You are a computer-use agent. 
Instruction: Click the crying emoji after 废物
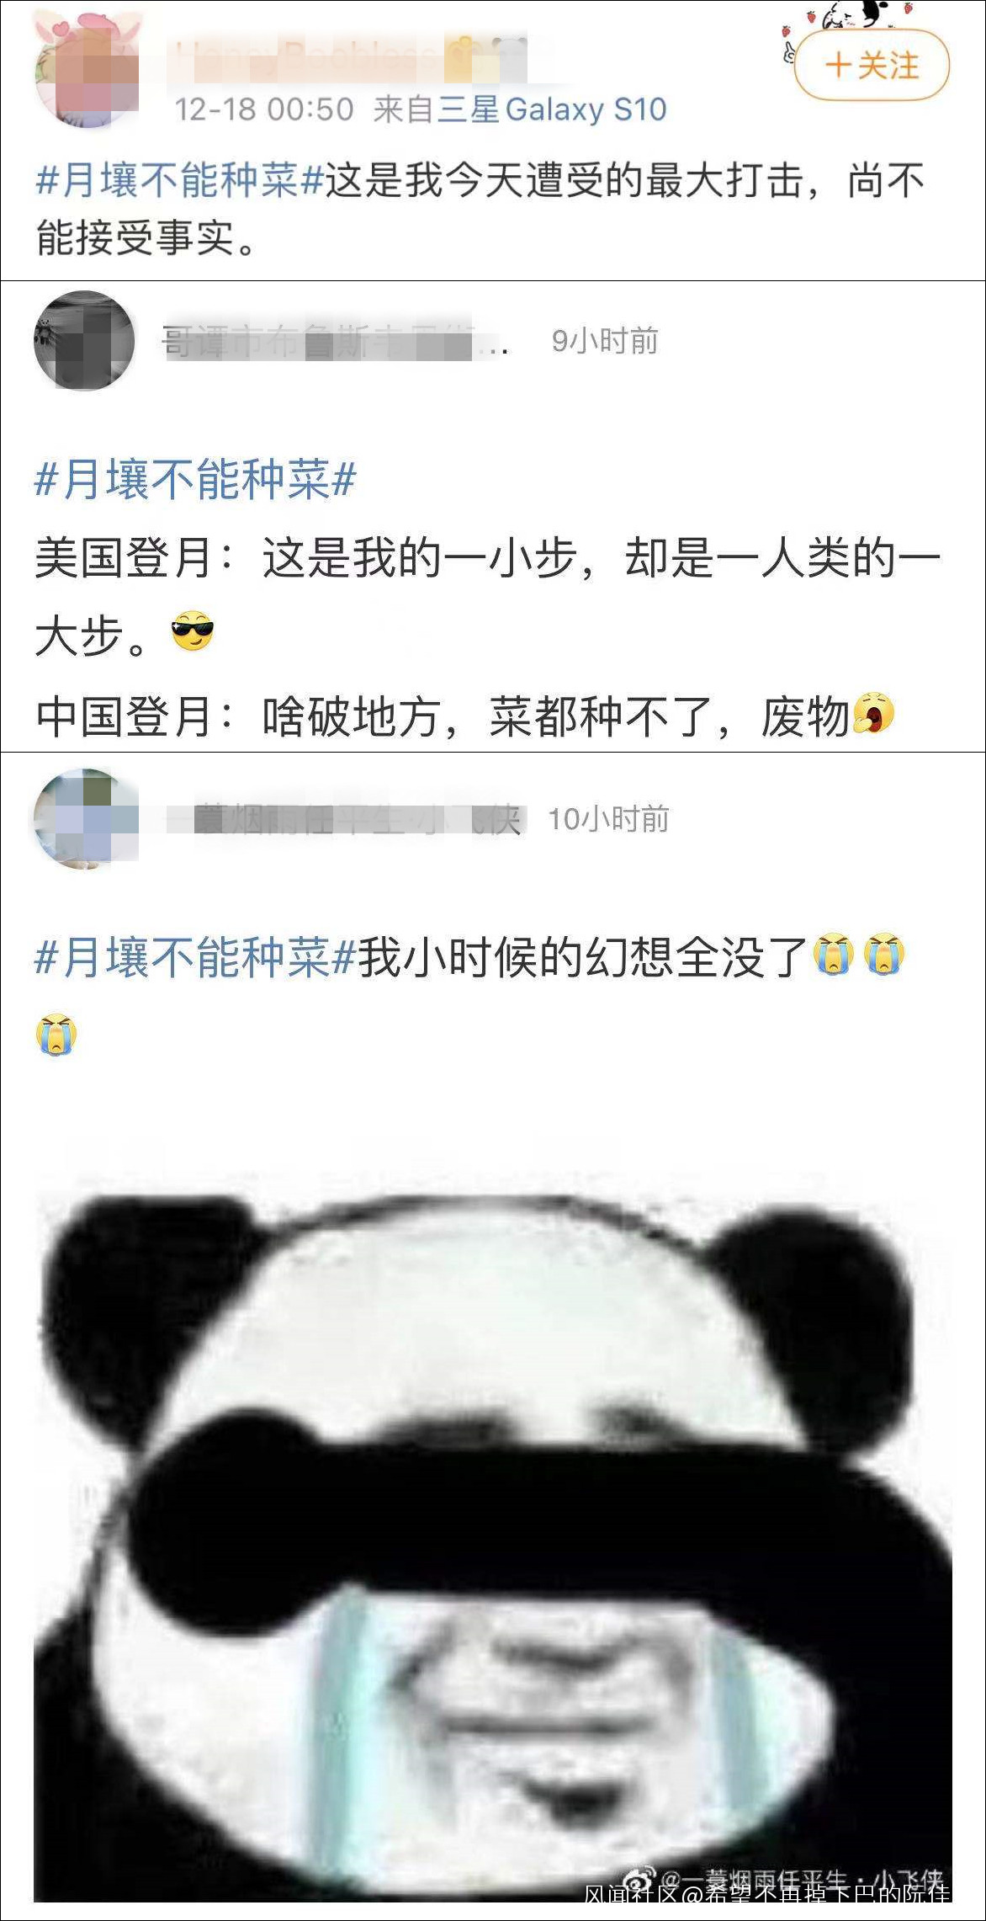click(x=874, y=714)
